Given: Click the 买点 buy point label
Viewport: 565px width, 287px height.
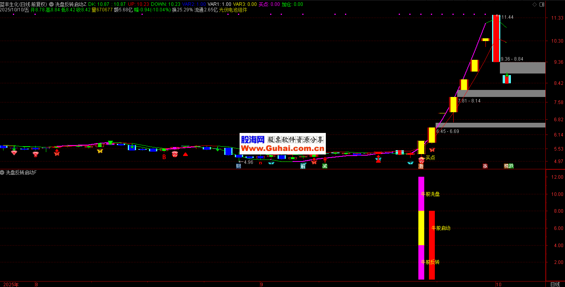Looking at the screenshot, I should coord(430,158).
